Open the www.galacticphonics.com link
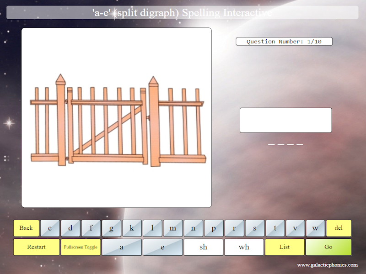Viewport: 366px width, 274px height. click(x=327, y=265)
